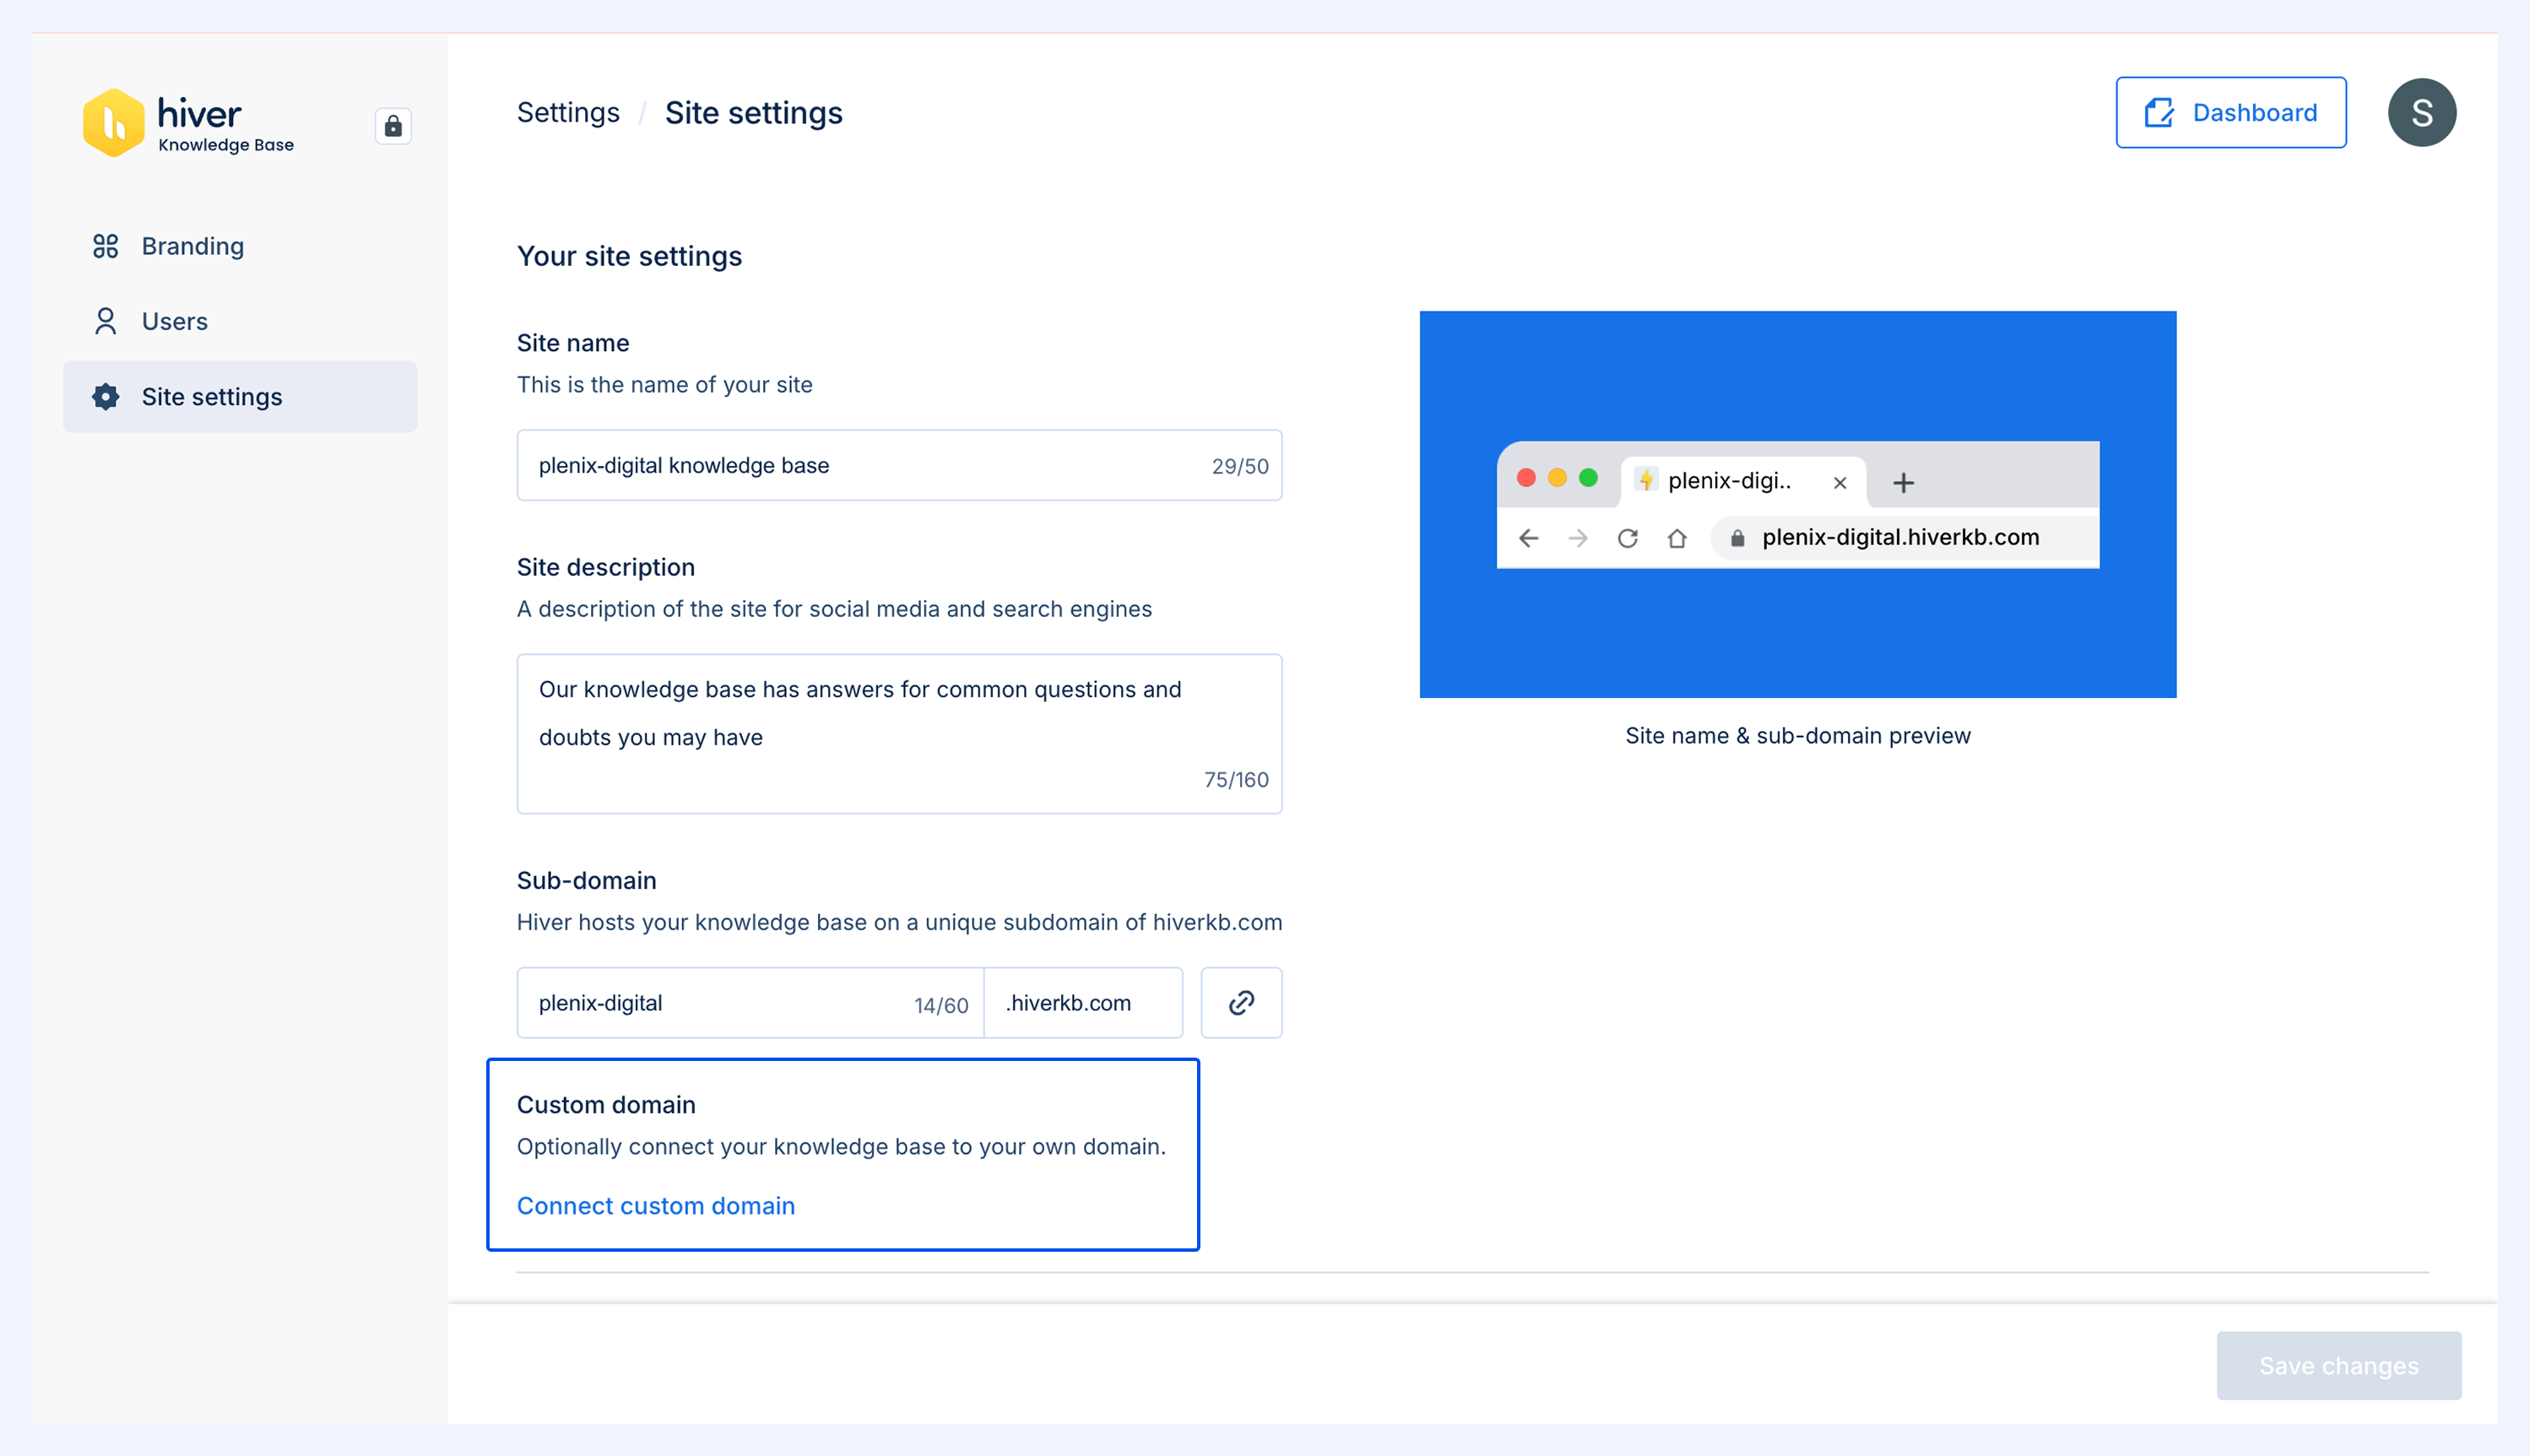Screen dimensions: 2530x1456
Task: Click 'Optionally connect your knowledge base' text
Action: pyautogui.click(x=841, y=1146)
